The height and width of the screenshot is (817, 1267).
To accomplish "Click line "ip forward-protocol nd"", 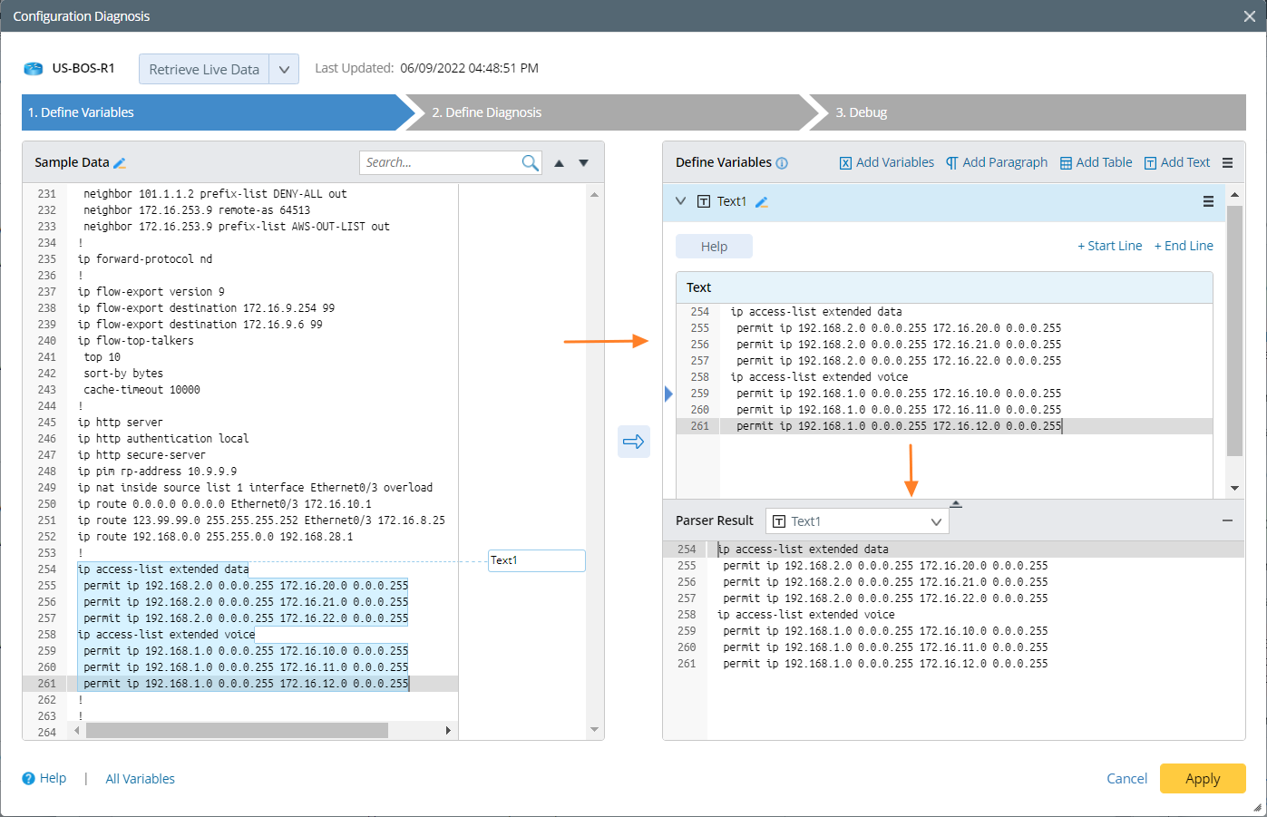I will pos(145,259).
